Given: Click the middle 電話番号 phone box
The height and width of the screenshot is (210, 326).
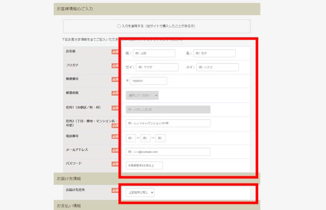Looking at the screenshot, I should (146, 138).
